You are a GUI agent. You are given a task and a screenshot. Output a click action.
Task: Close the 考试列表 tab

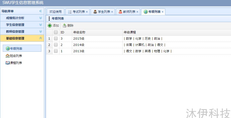[x=87, y=12]
